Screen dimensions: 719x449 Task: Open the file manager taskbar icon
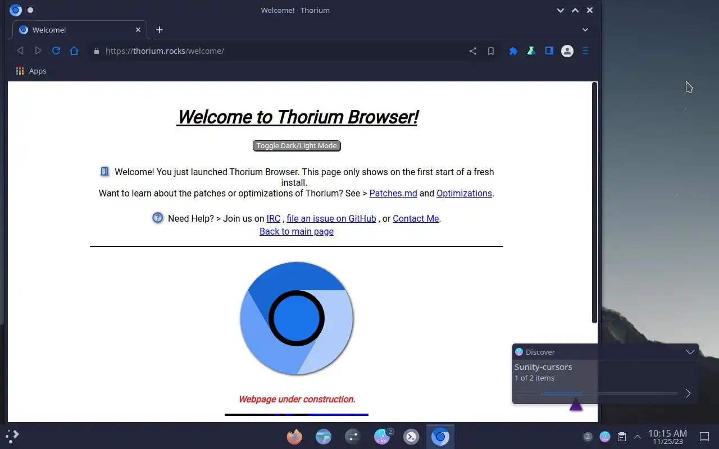(324, 437)
